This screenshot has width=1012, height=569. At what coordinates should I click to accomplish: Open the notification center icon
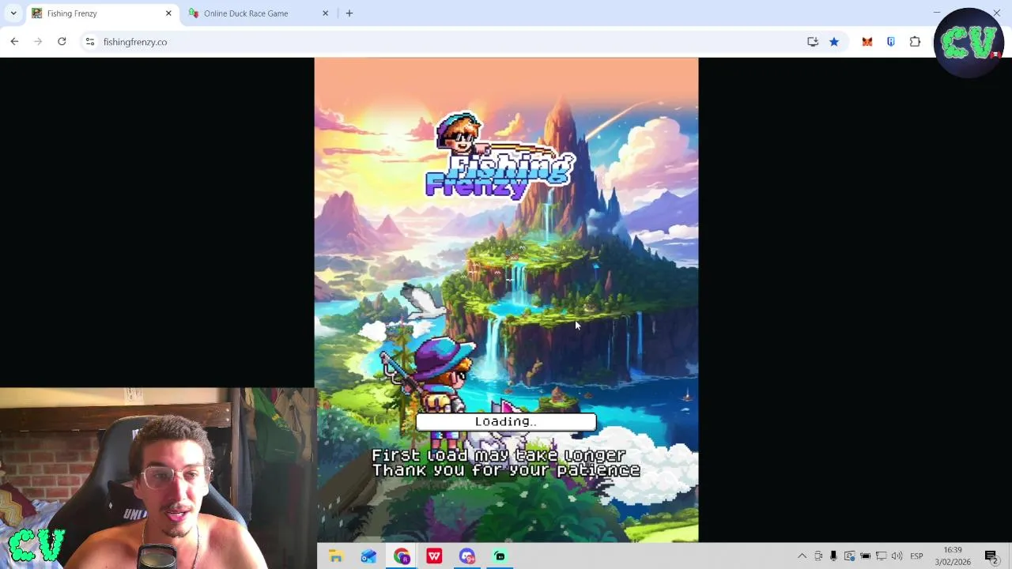(991, 556)
